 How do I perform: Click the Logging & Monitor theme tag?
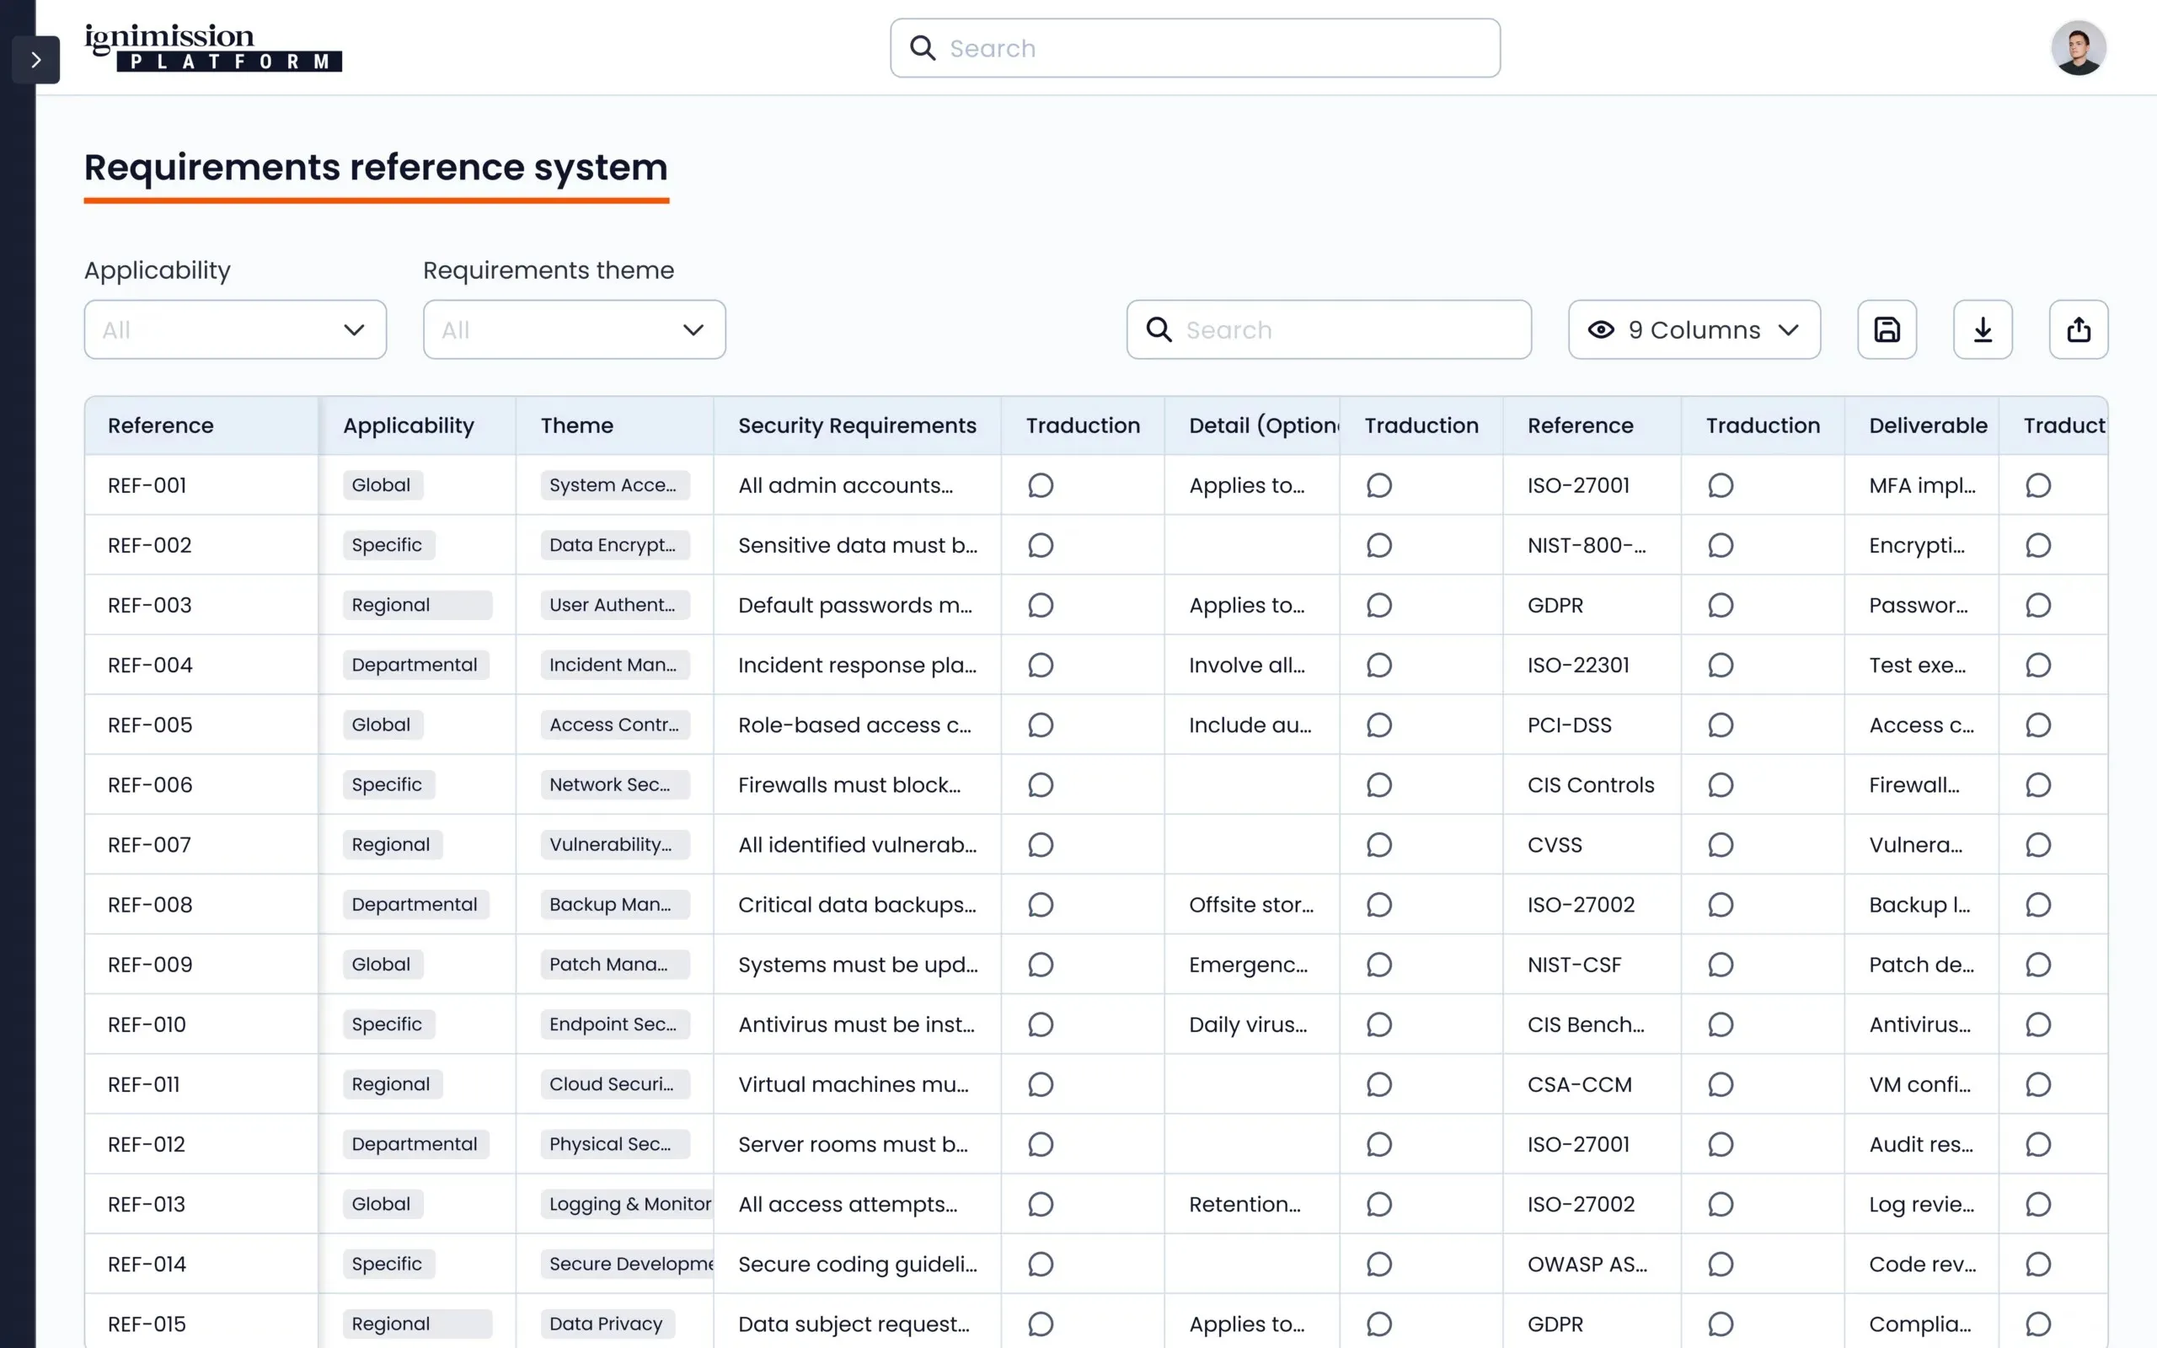(x=627, y=1205)
